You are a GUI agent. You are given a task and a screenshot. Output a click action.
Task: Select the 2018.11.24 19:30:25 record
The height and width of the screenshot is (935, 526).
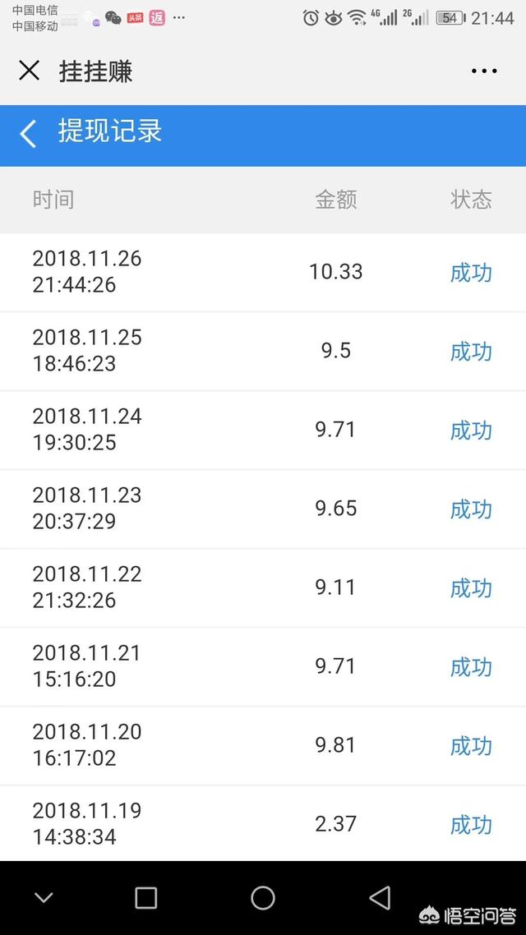click(x=87, y=430)
